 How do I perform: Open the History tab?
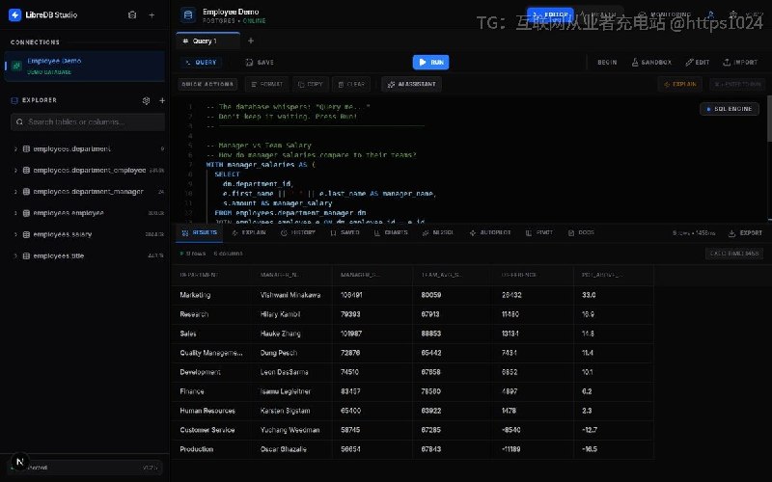tap(298, 232)
